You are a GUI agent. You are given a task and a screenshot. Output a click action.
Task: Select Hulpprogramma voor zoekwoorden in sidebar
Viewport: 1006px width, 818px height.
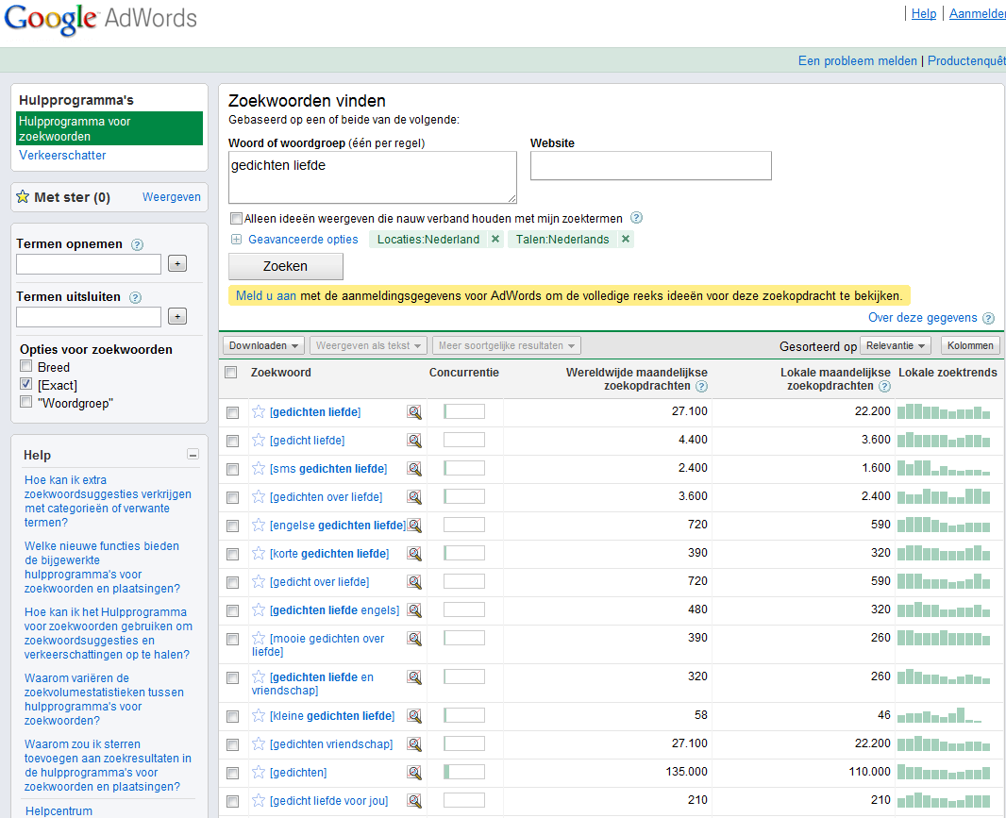(109, 128)
